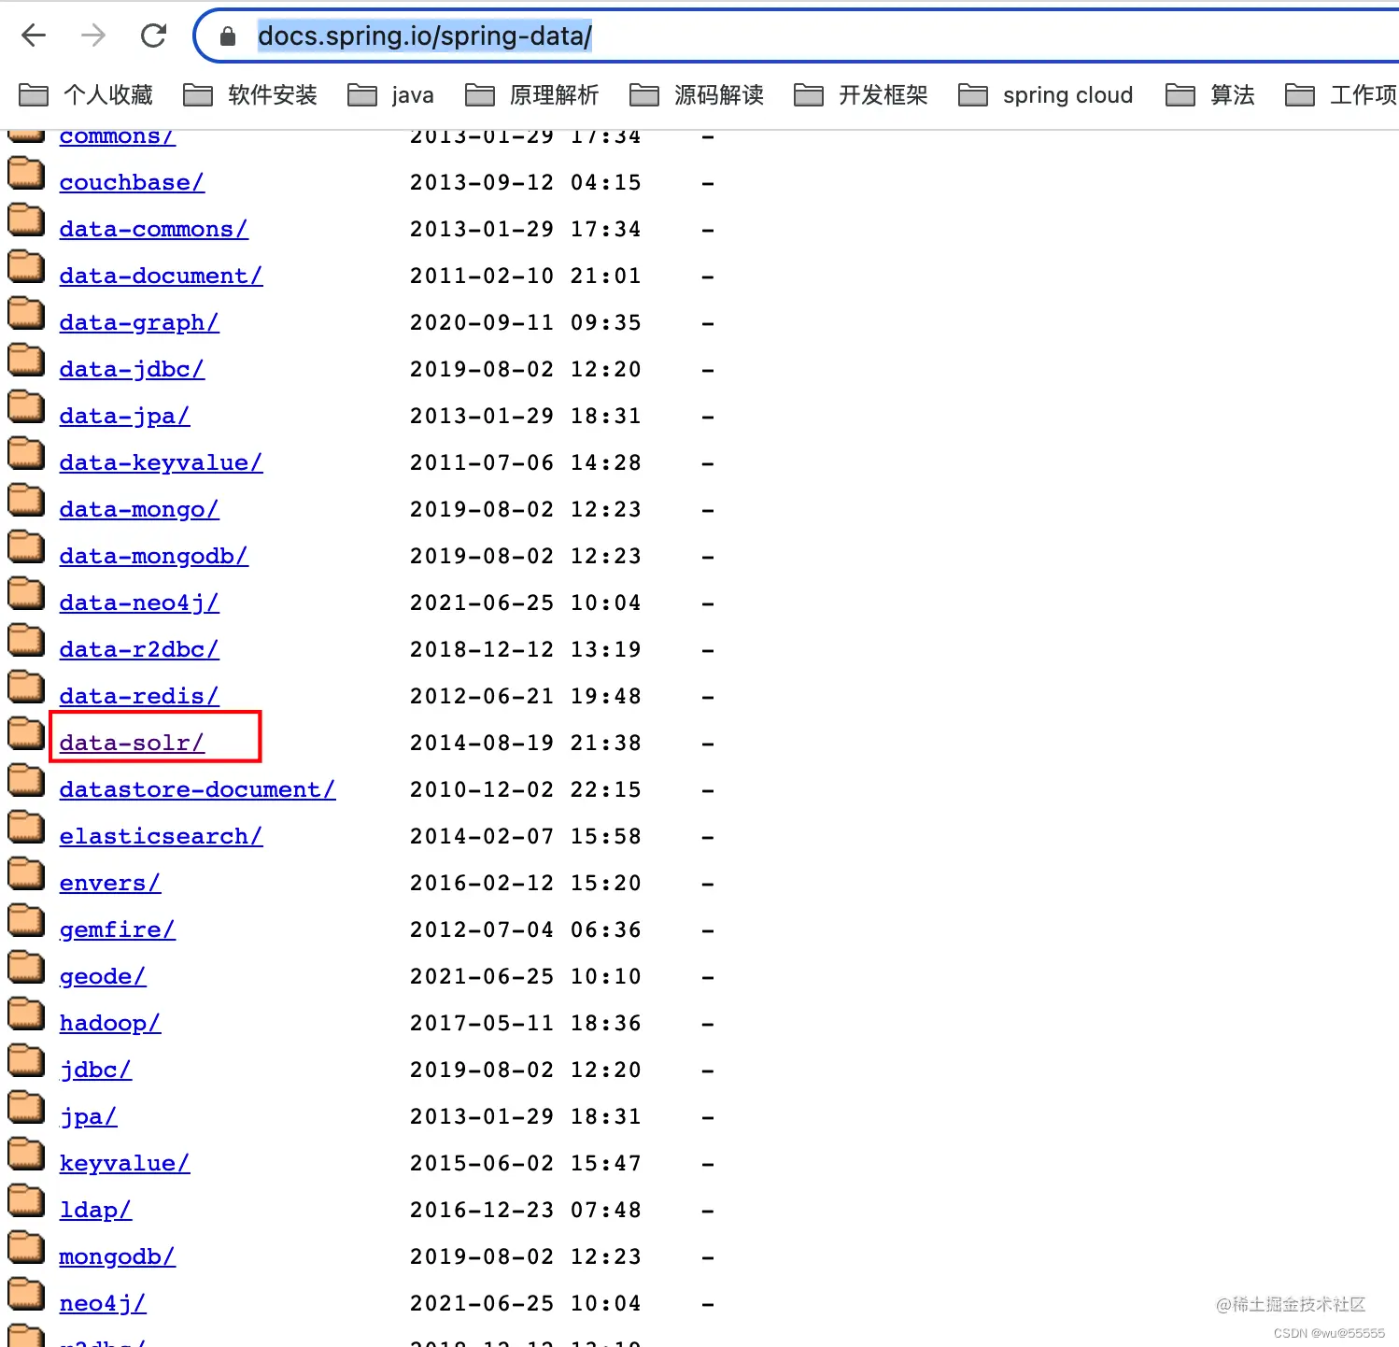Screen dimensions: 1399x1347
Task: Open the hadoop/ directory link
Action: click(109, 1023)
